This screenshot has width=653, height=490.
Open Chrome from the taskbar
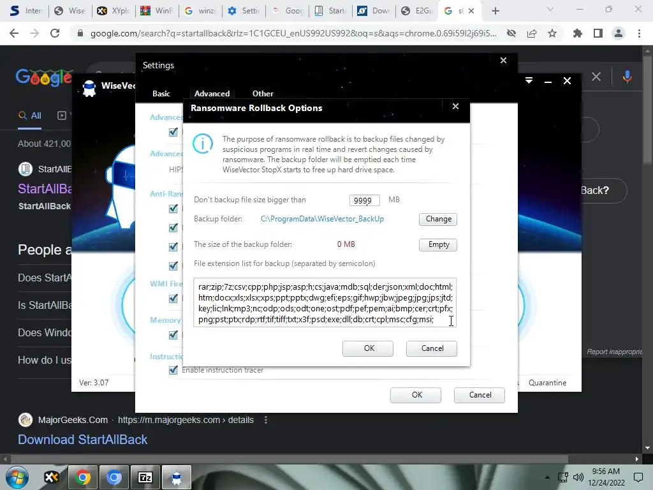82,477
